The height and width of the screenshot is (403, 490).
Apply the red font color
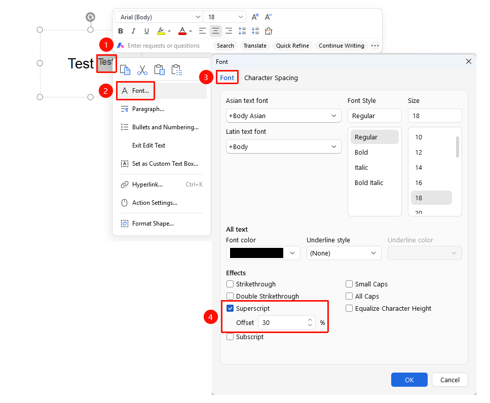pyautogui.click(x=182, y=31)
